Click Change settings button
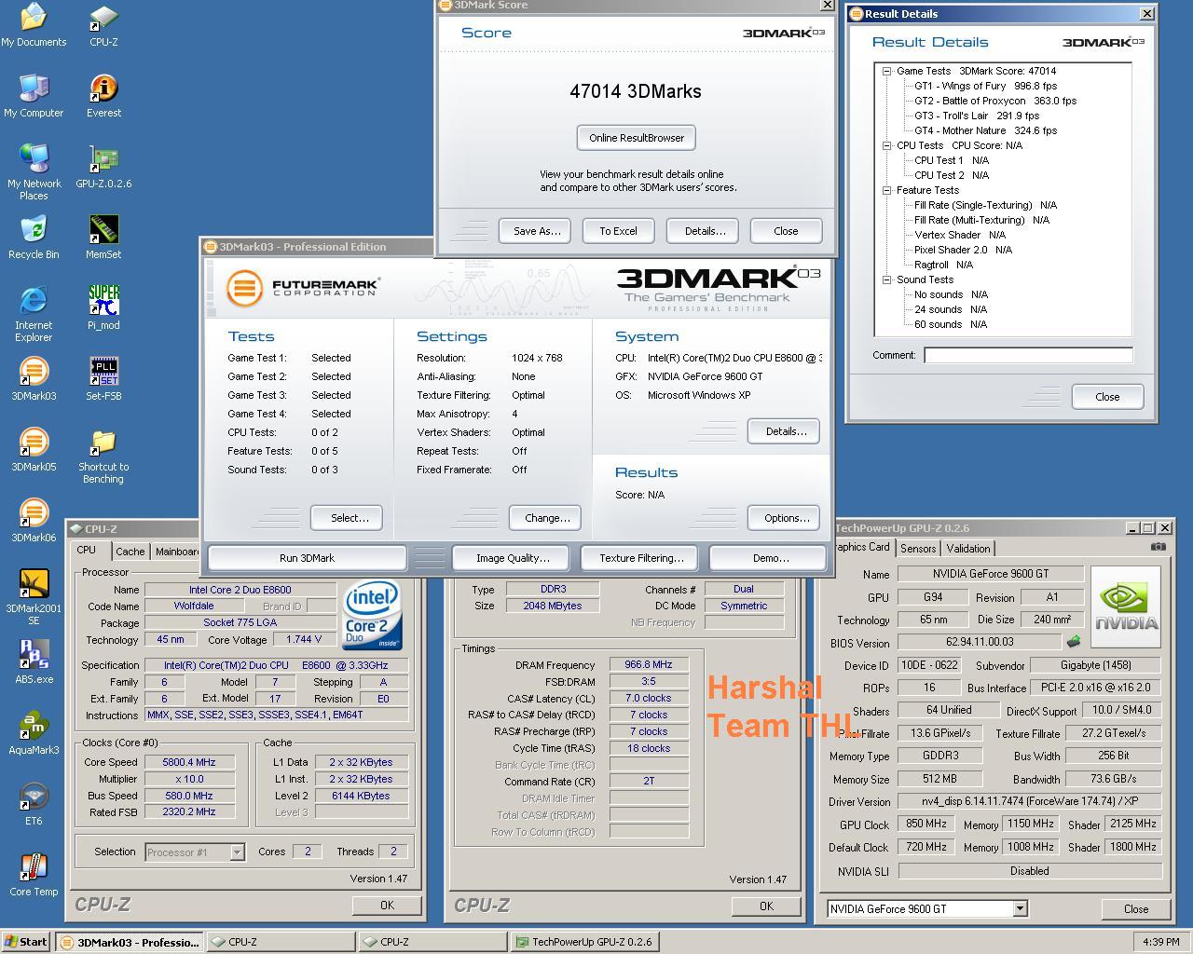The height and width of the screenshot is (954, 1193). tap(547, 518)
